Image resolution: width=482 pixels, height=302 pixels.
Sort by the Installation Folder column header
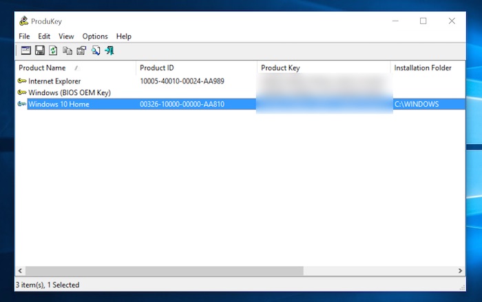428,68
